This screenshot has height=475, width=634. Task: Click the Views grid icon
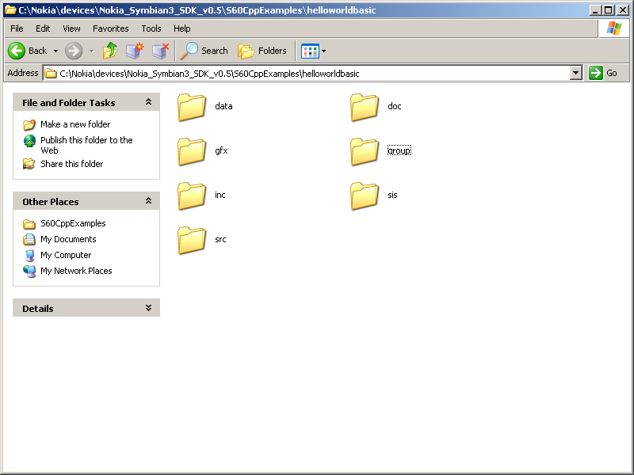click(310, 51)
